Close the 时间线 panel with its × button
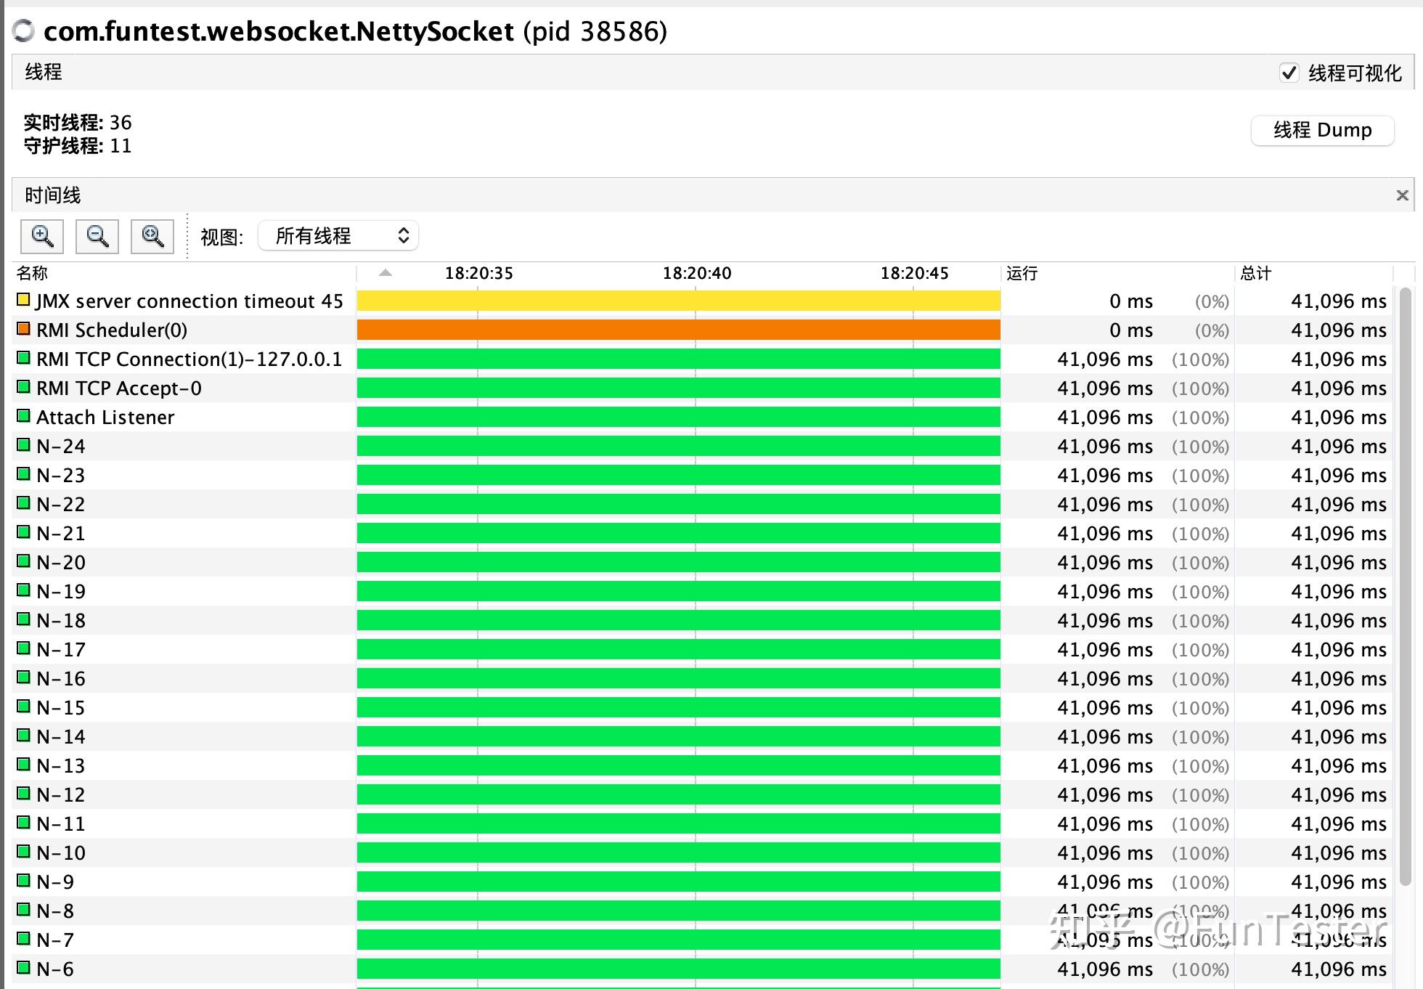 pyautogui.click(x=1402, y=195)
